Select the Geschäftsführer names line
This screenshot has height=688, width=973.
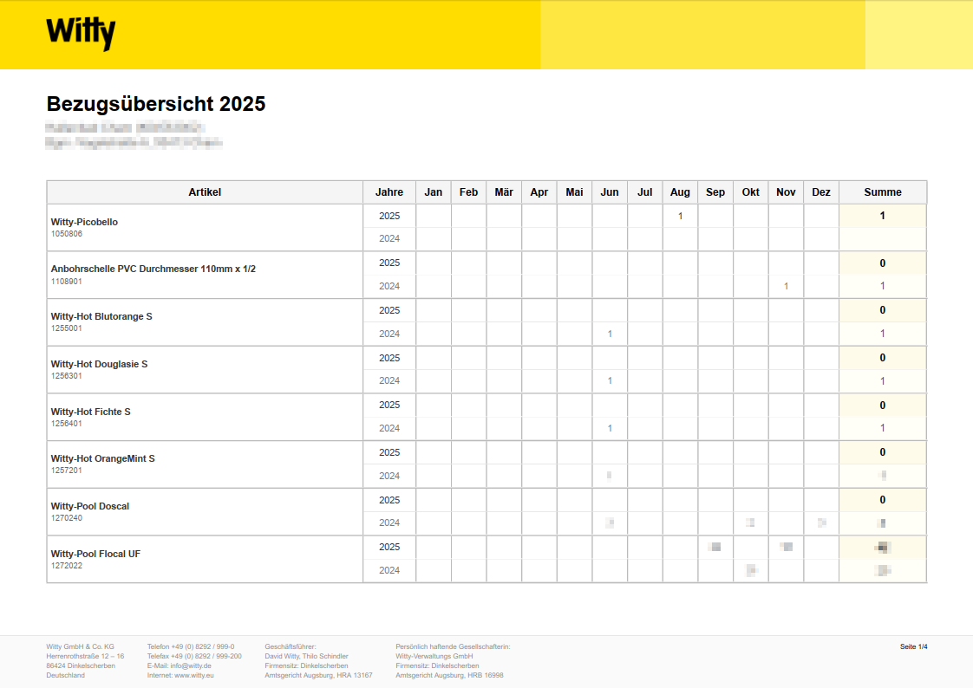(x=306, y=657)
